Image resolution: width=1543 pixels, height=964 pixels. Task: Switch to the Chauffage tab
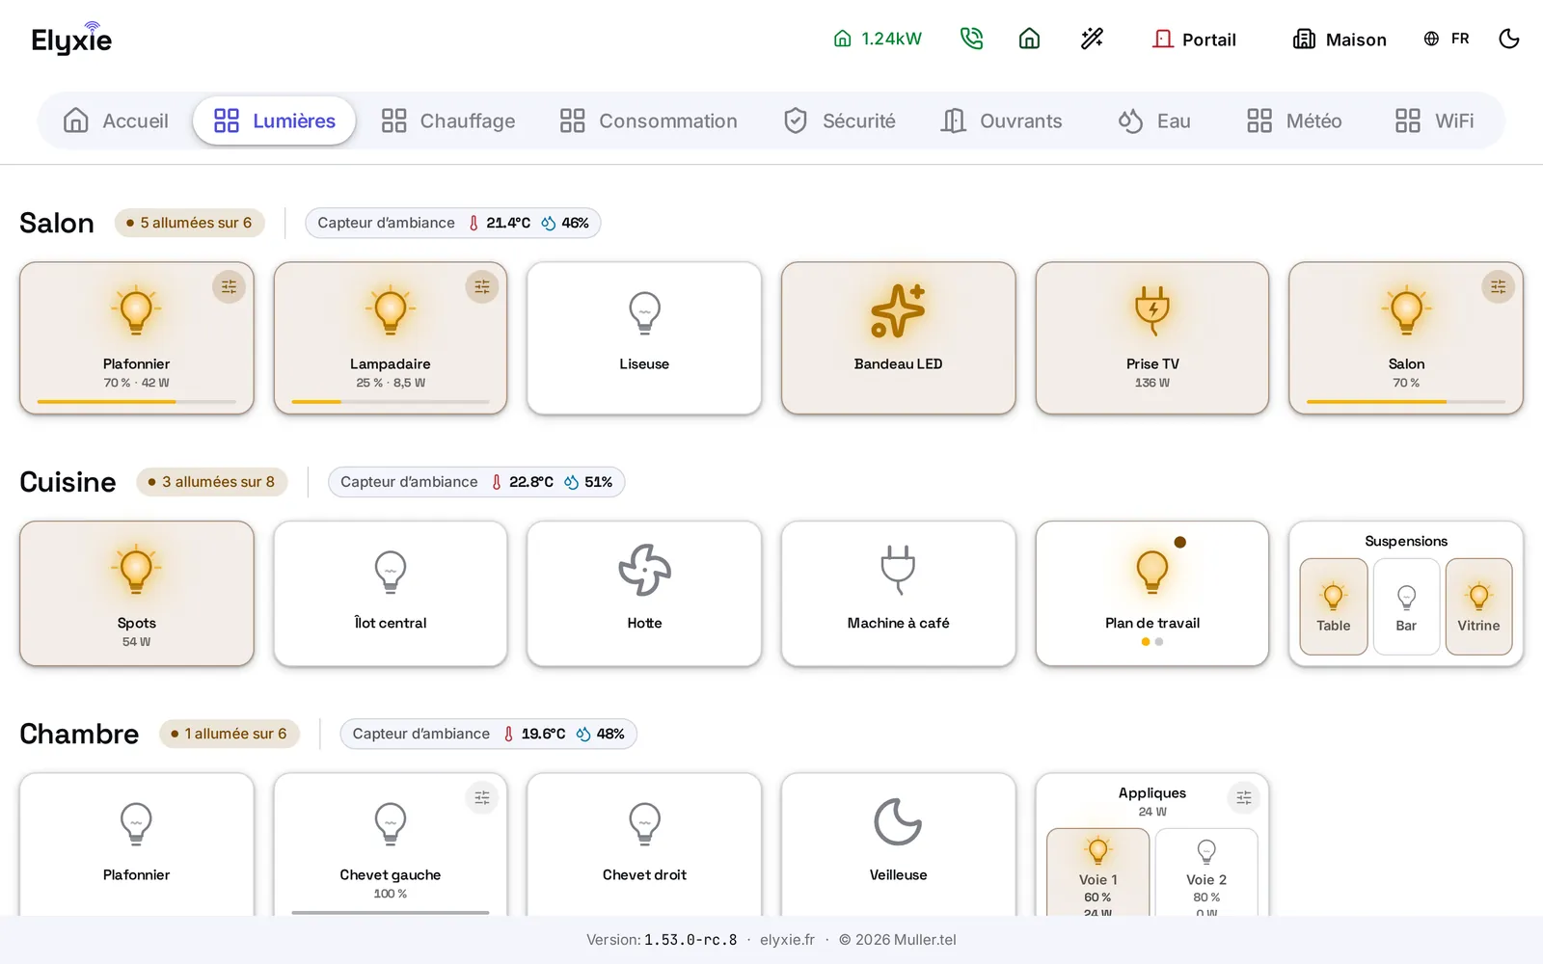click(448, 120)
